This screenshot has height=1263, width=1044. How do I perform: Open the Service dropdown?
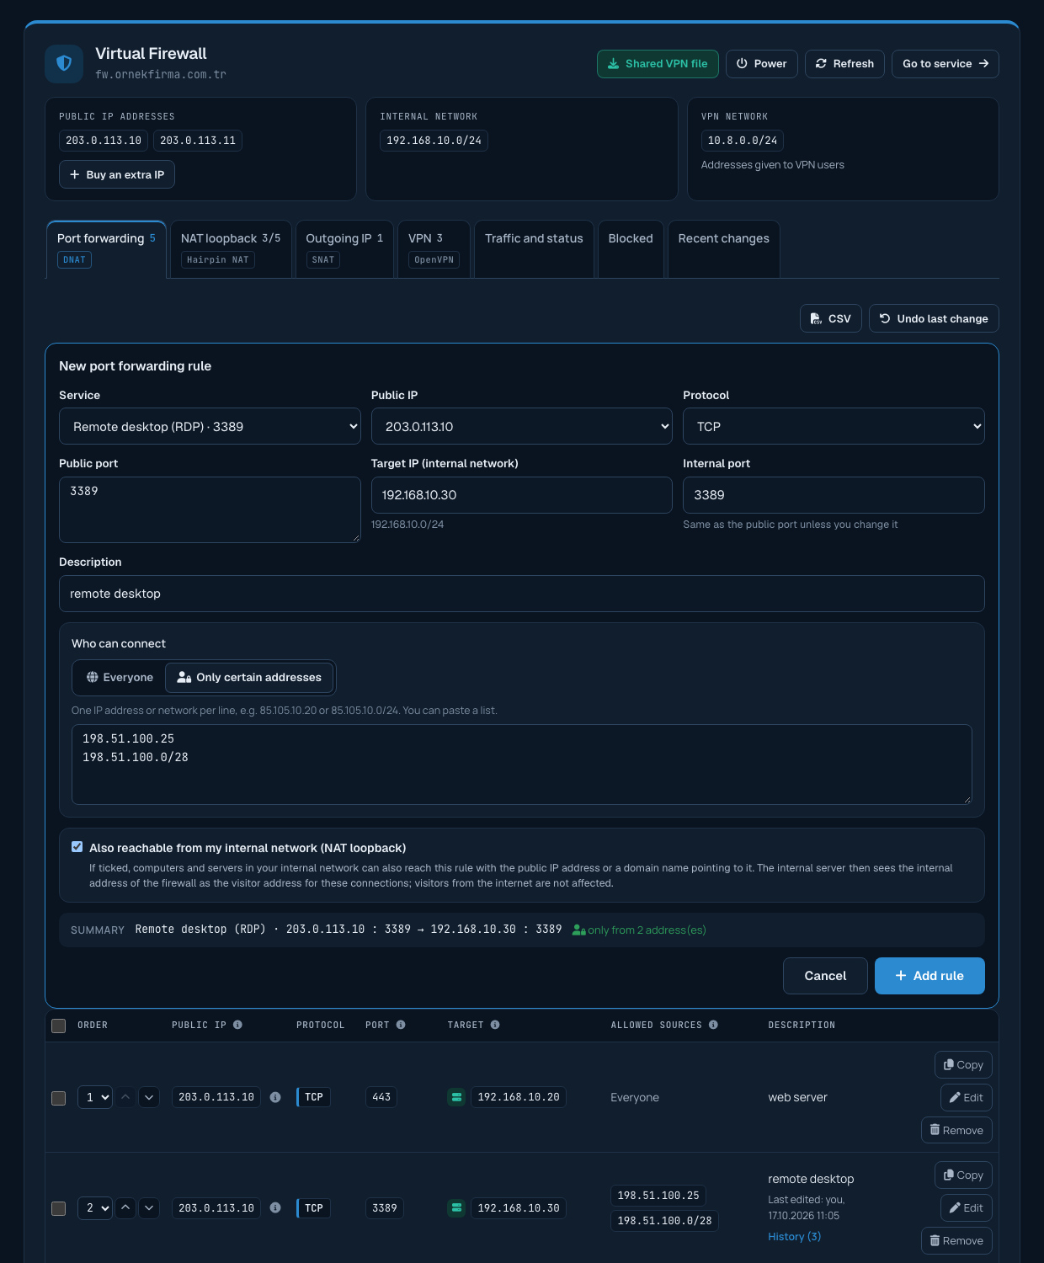(210, 426)
